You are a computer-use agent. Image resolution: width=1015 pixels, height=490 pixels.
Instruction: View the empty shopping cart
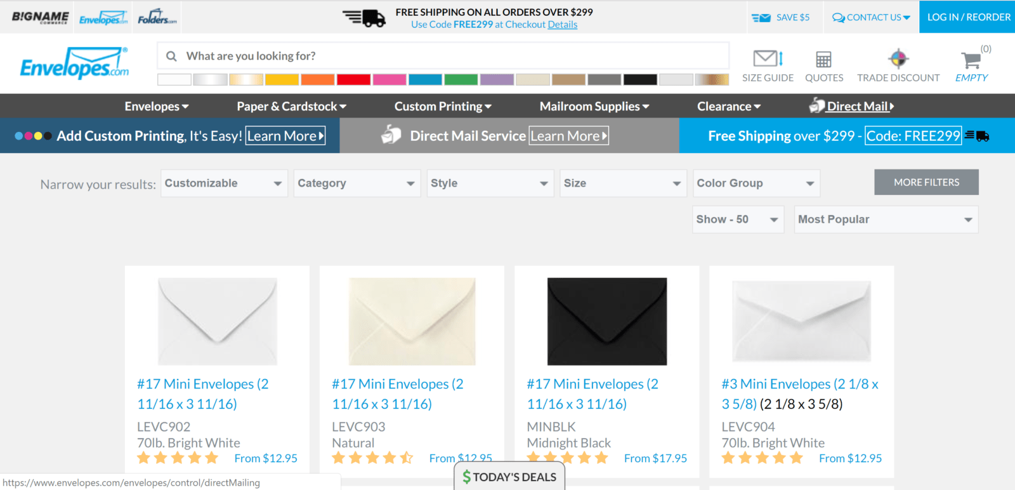tap(971, 61)
